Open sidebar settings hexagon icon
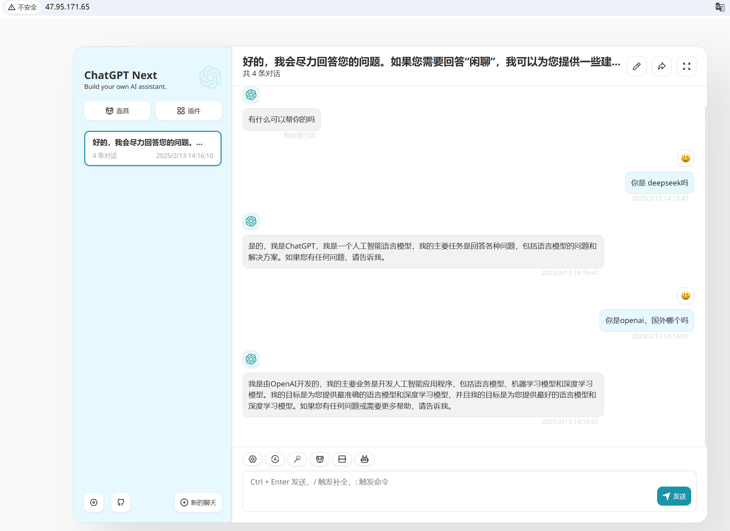Screen dimensions: 730x531 (94, 502)
